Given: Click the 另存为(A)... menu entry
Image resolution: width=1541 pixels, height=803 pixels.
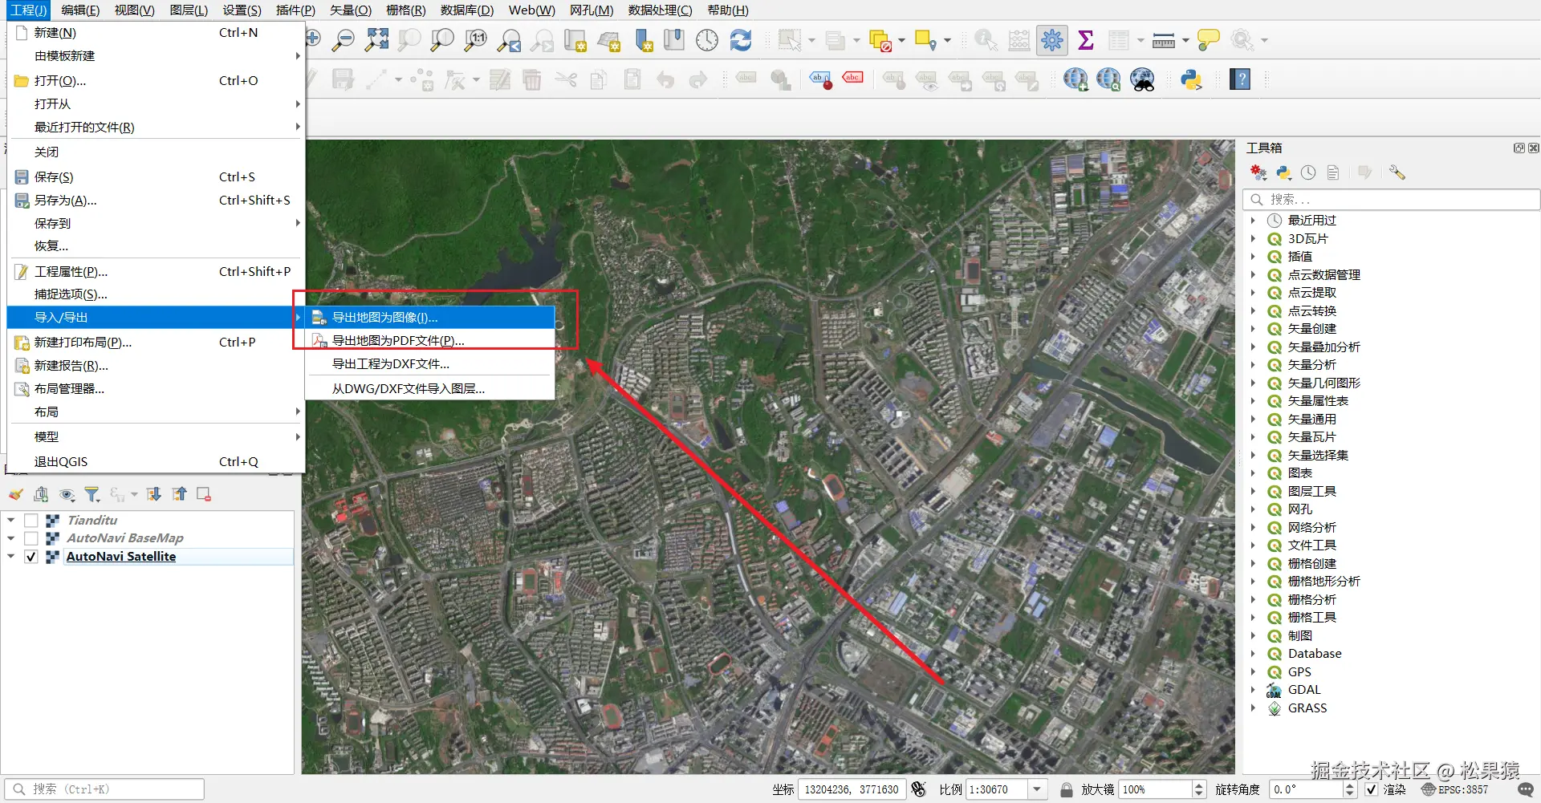Looking at the screenshot, I should pos(156,201).
